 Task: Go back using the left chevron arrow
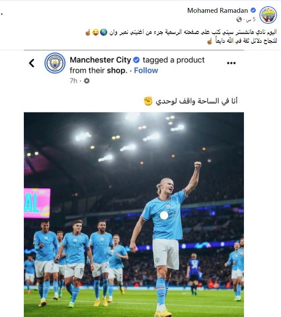[x=32, y=63]
